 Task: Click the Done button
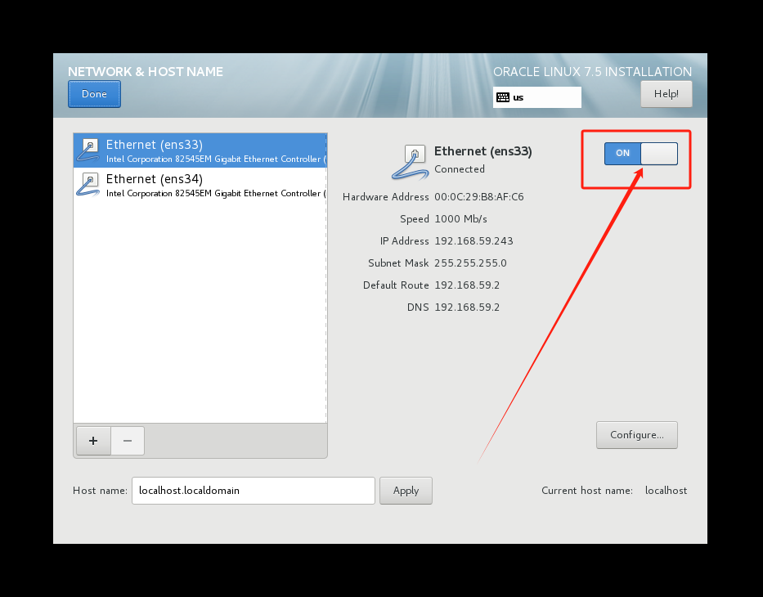click(93, 94)
